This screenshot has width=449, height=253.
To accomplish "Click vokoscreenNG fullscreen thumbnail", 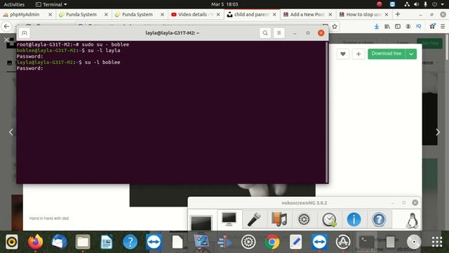I will [x=201, y=223].
